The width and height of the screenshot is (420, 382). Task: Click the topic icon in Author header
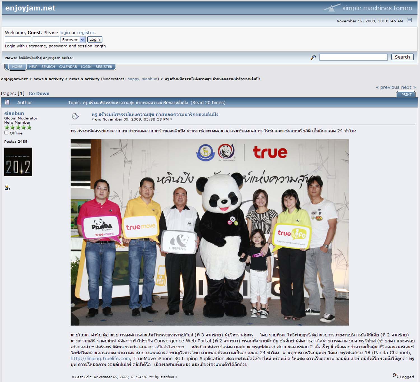pos(7,102)
